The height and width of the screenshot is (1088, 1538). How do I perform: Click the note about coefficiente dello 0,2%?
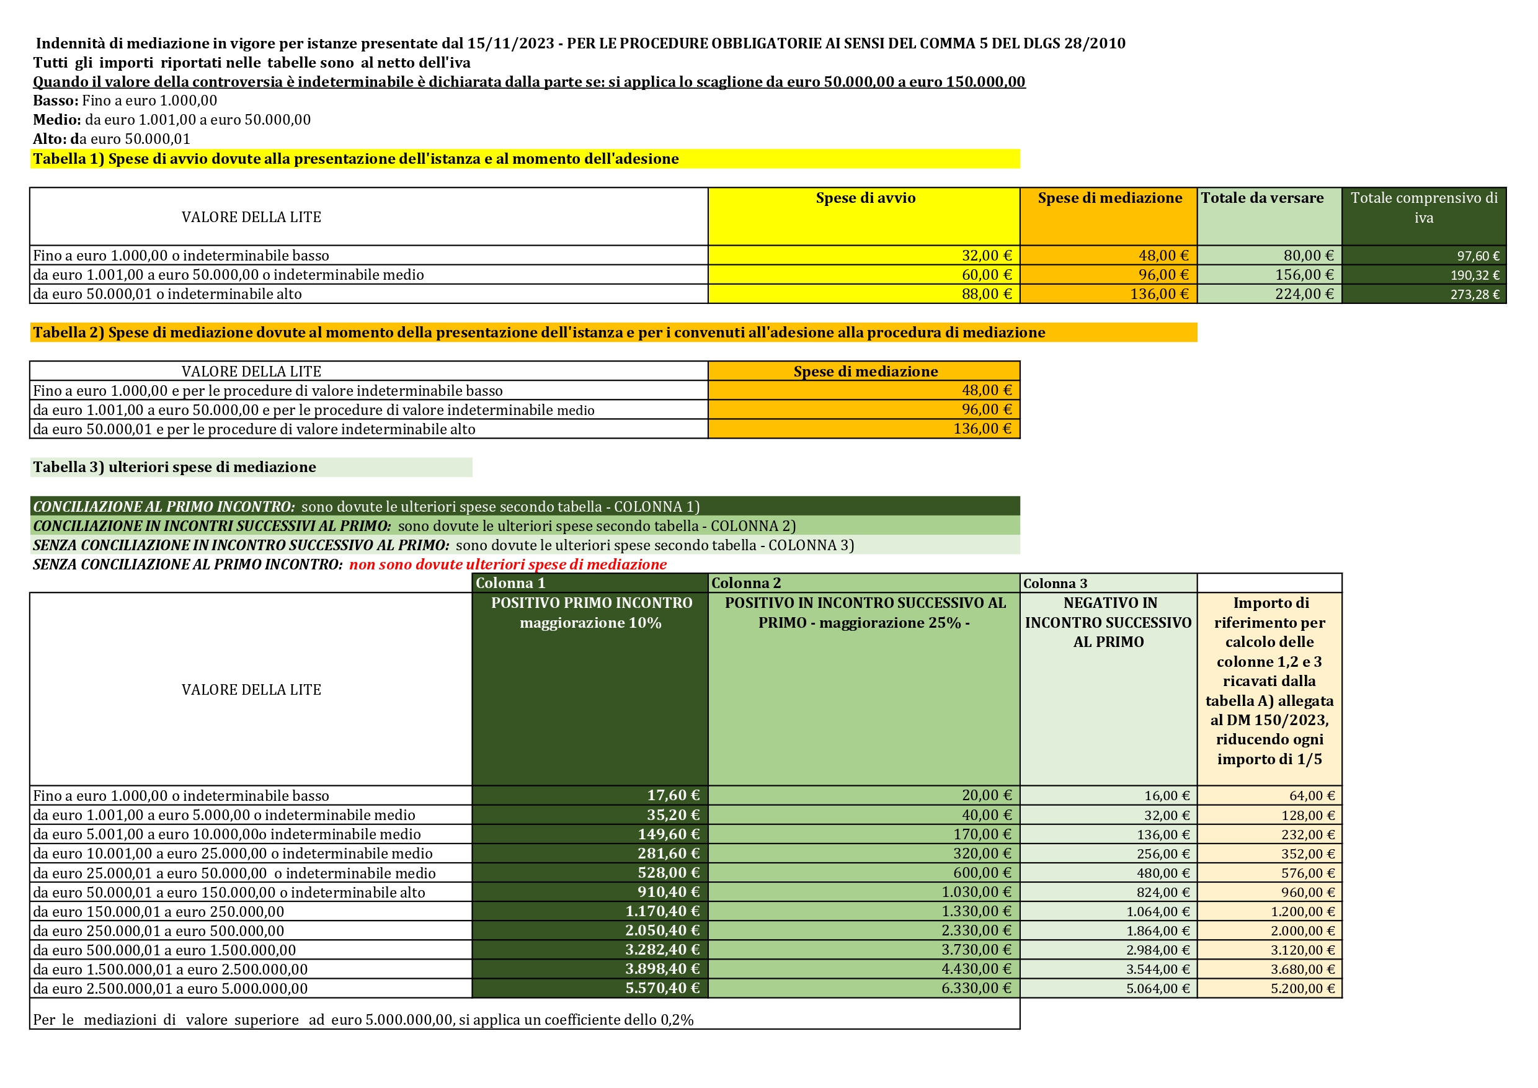point(525,1014)
